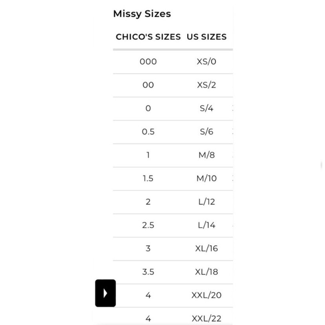Click the black arrow expand button
The width and height of the screenshot is (325, 325).
click(105, 293)
